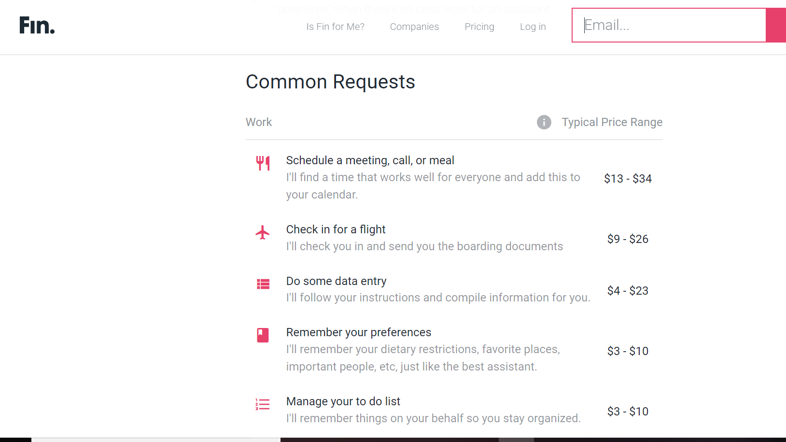Screen dimensions: 786x442
Task: Click the pink submit button beside Email
Action: tap(776, 25)
